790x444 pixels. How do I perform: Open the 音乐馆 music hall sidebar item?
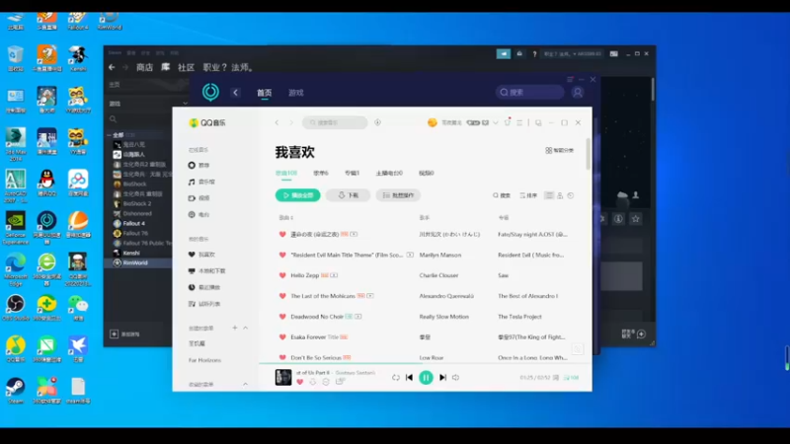pyautogui.click(x=201, y=182)
